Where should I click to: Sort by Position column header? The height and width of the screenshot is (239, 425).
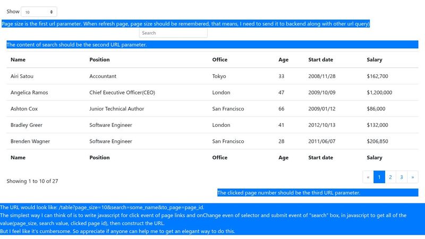(100, 59)
